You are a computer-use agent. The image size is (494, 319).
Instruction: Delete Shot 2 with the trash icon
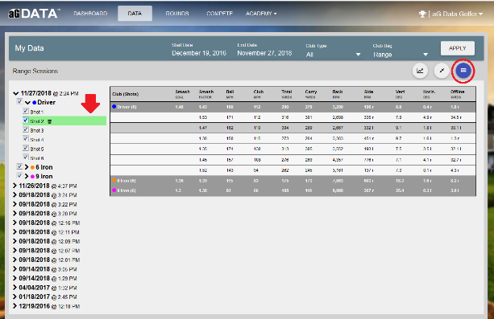point(49,121)
